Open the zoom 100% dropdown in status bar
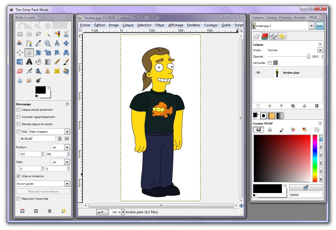This screenshot has height=230, width=336. coord(123,212)
